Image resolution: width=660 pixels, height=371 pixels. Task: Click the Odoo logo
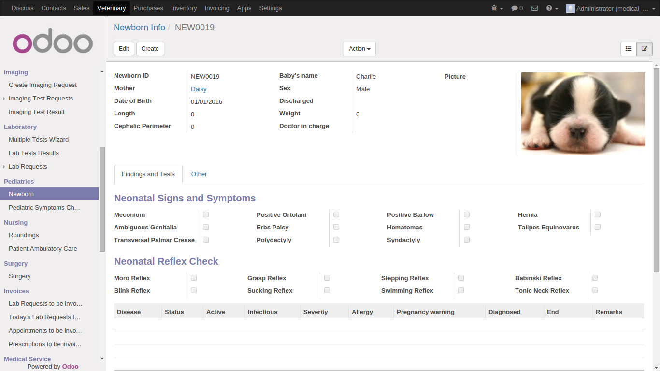pyautogui.click(x=53, y=43)
